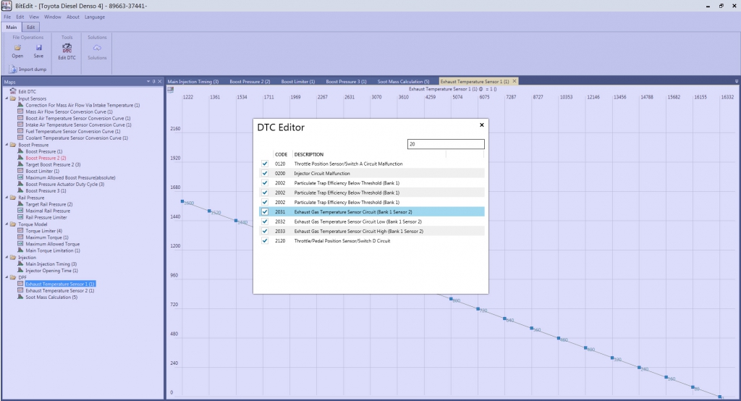Sort DTC list by CODE column header
This screenshot has height=401, width=741.
281,154
